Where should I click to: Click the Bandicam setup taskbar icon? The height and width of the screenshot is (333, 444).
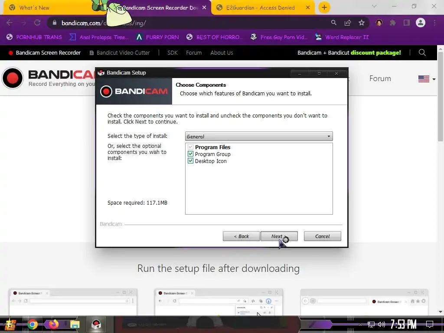coord(96,324)
